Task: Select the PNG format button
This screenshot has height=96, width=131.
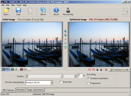Action: (24, 69)
